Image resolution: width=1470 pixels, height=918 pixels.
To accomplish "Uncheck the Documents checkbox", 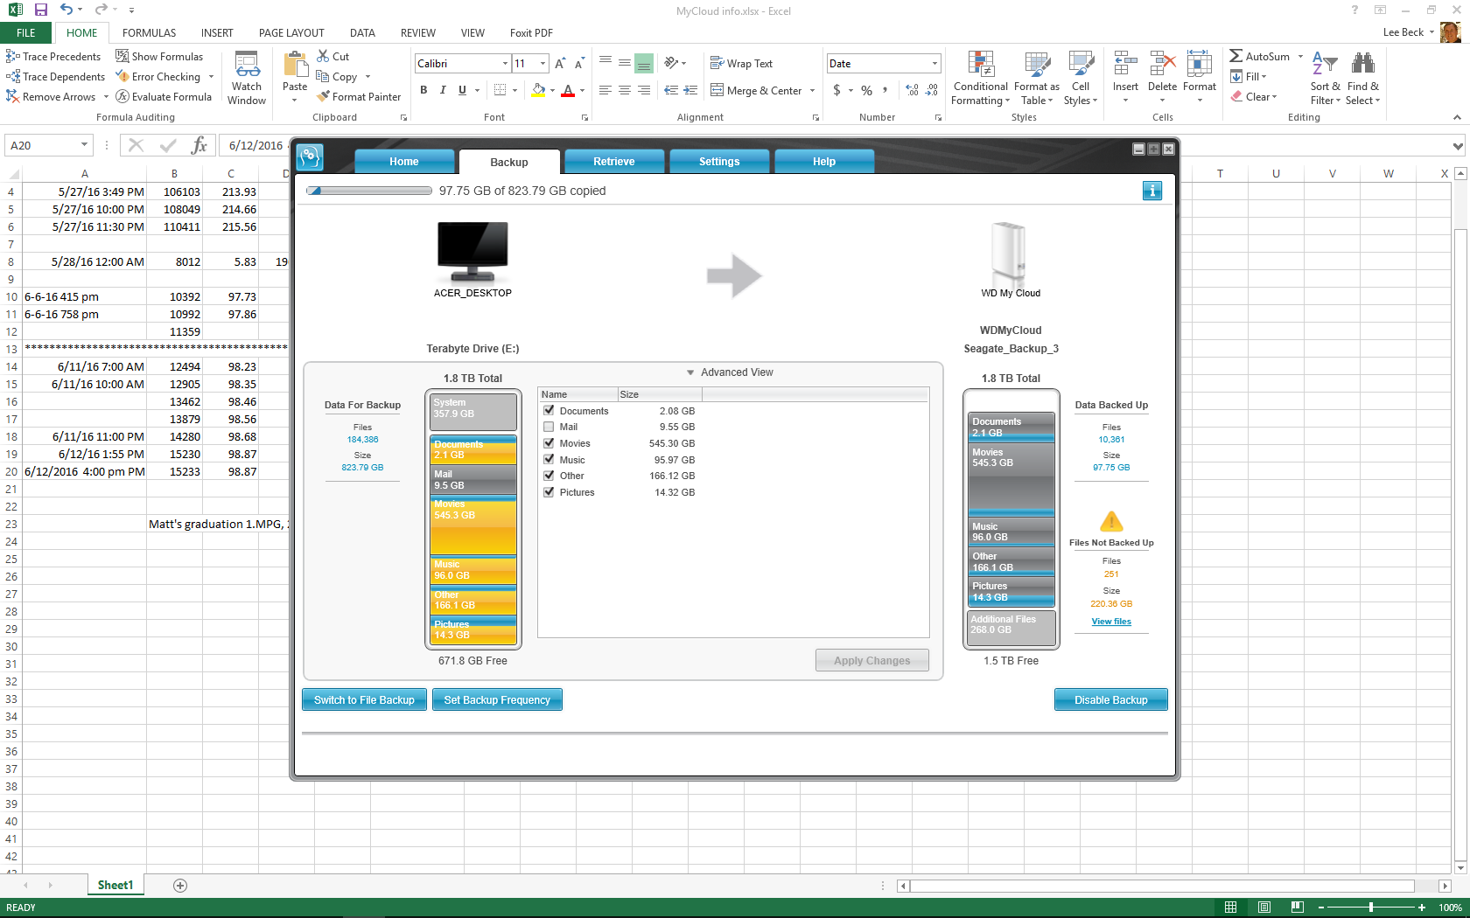I will 549,410.
